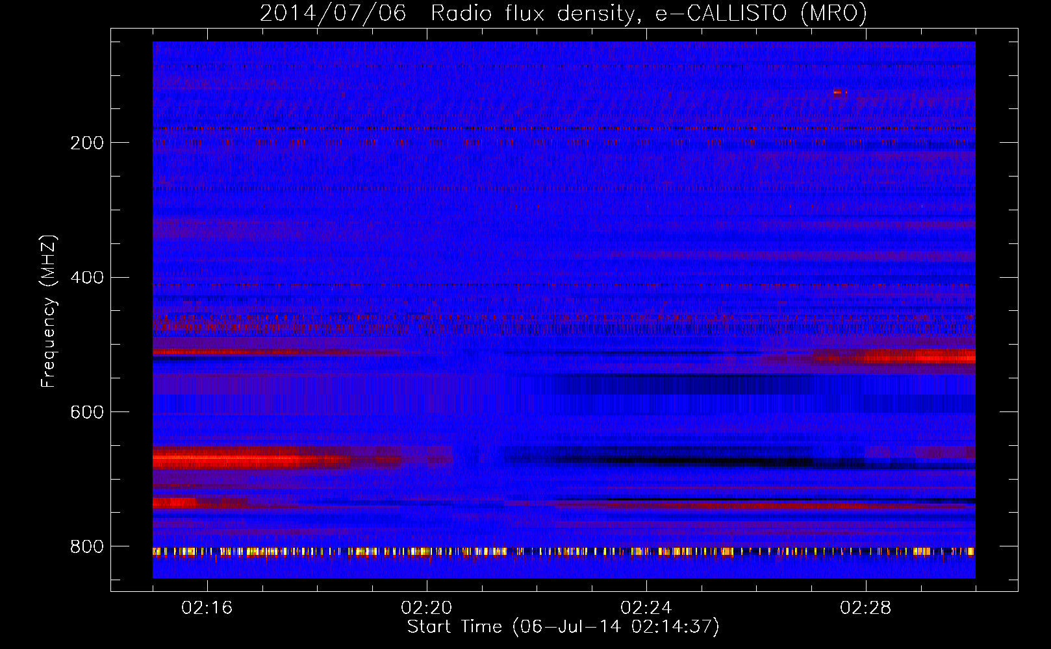Image resolution: width=1051 pixels, height=649 pixels.
Task: Click the 'Start Time (06-Jul-14 02:14:37)' label
Action: click(563, 627)
